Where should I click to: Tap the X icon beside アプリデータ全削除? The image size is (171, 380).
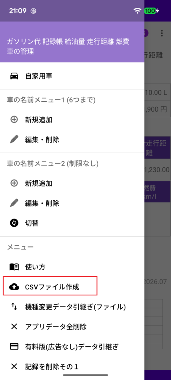(14, 327)
